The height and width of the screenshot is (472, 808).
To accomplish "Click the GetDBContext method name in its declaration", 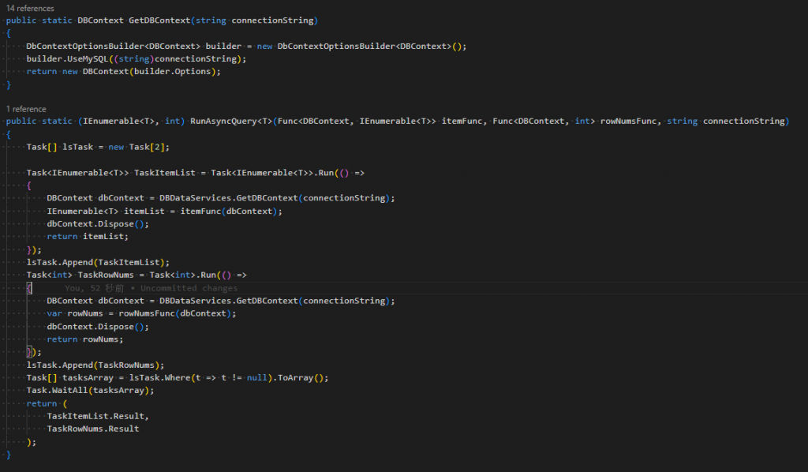I will 159,20.
